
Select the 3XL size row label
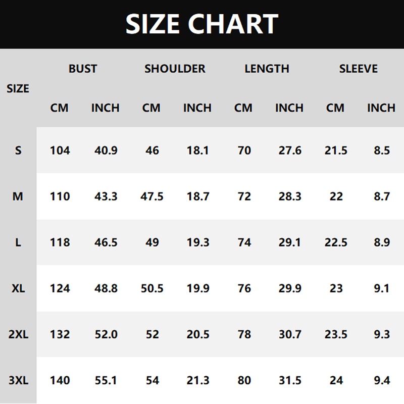point(18,380)
